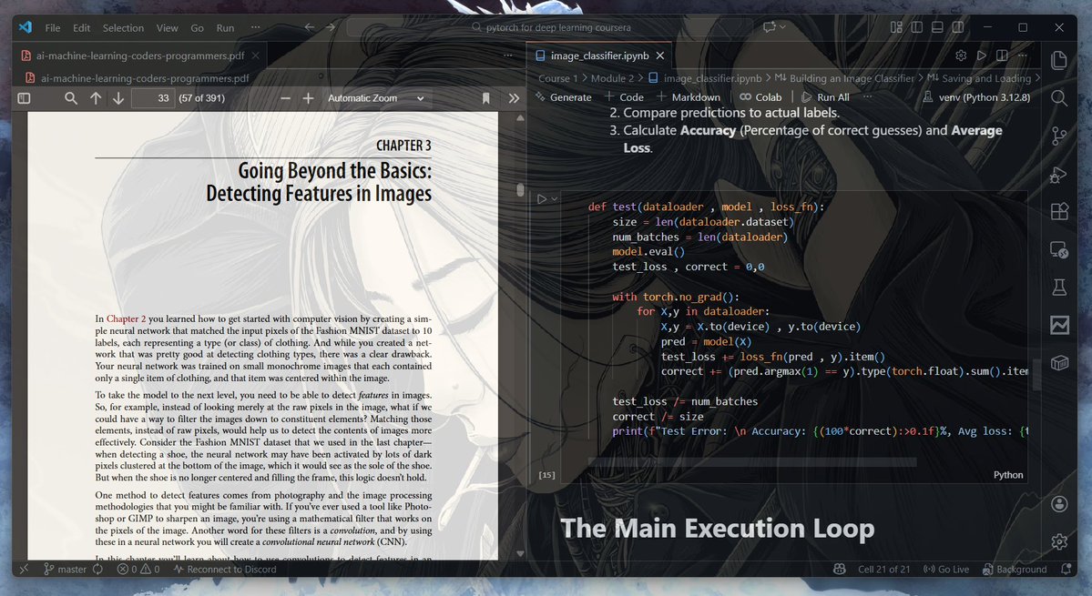Viewport: 1092px width, 596px height.
Task: Open the chart icon view in activity bar
Action: (x=1059, y=325)
